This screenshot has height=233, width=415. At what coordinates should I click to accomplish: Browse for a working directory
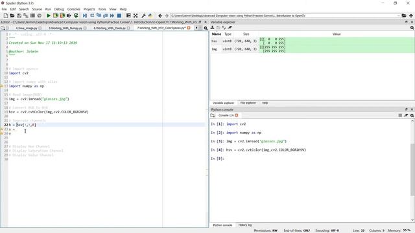[x=404, y=16]
